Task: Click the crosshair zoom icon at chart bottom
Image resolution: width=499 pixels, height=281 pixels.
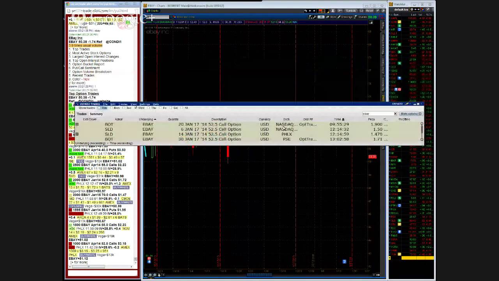Action: pos(145,275)
